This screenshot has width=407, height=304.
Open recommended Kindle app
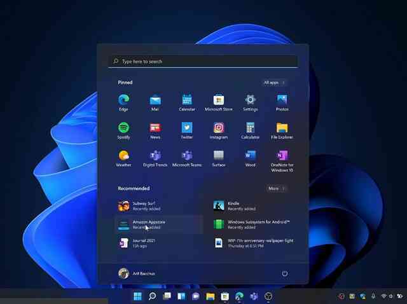255,206
